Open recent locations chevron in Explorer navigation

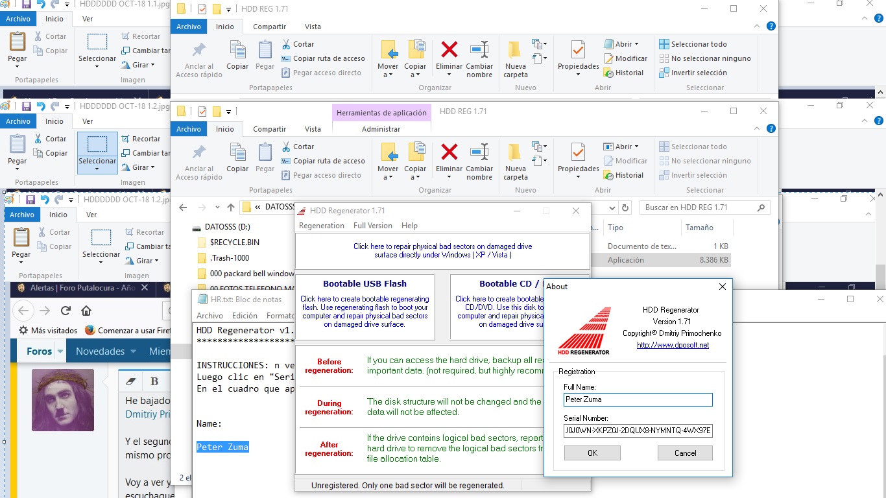217,208
